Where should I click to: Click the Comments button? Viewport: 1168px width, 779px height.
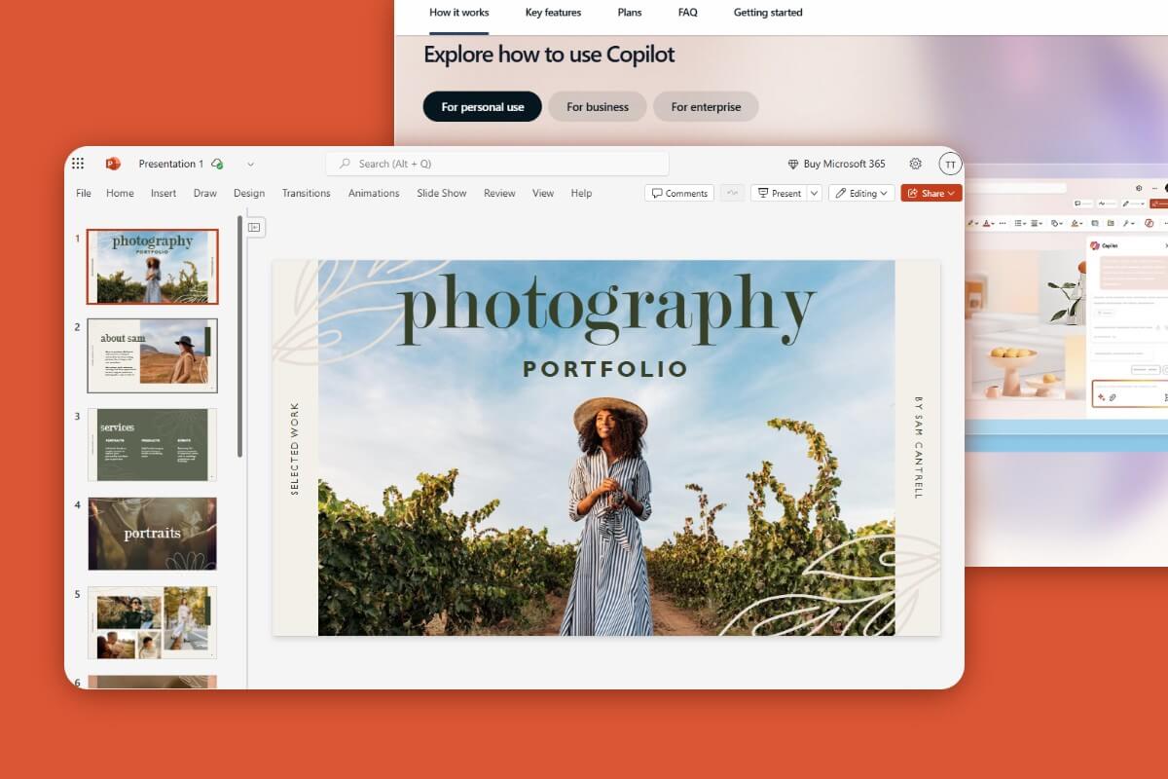pyautogui.click(x=678, y=193)
